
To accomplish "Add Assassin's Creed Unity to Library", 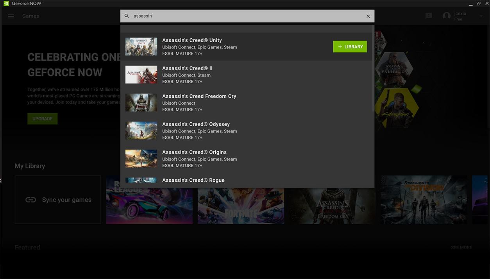I will tap(350, 46).
